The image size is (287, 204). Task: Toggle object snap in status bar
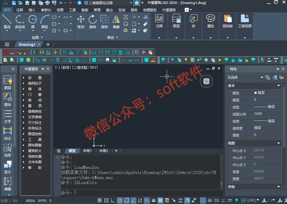click(126, 200)
